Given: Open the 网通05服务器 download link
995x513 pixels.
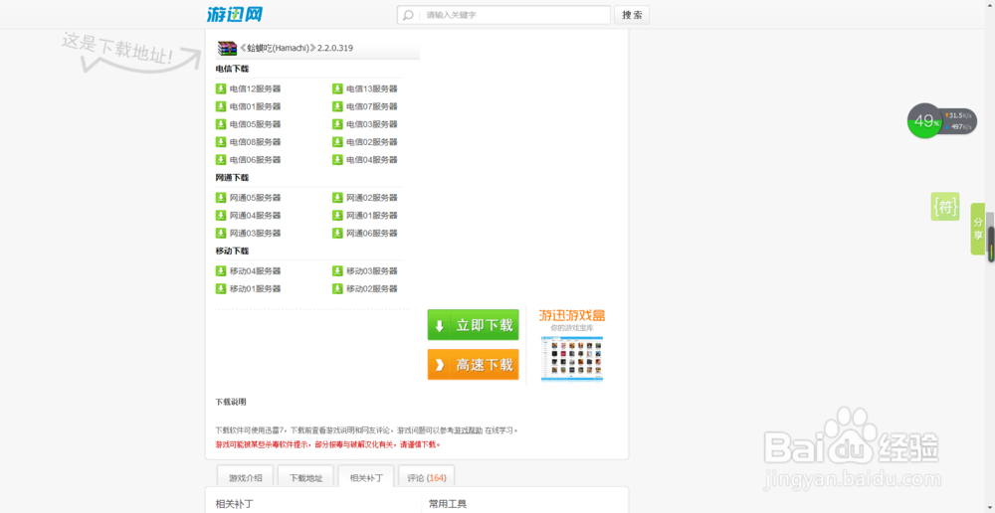Looking at the screenshot, I should point(255,198).
